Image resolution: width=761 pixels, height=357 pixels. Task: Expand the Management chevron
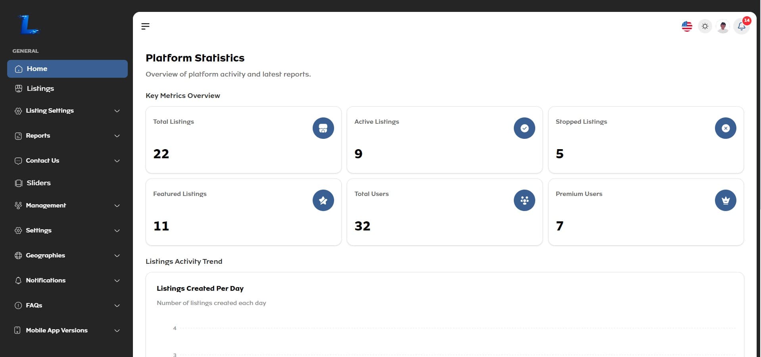click(117, 206)
